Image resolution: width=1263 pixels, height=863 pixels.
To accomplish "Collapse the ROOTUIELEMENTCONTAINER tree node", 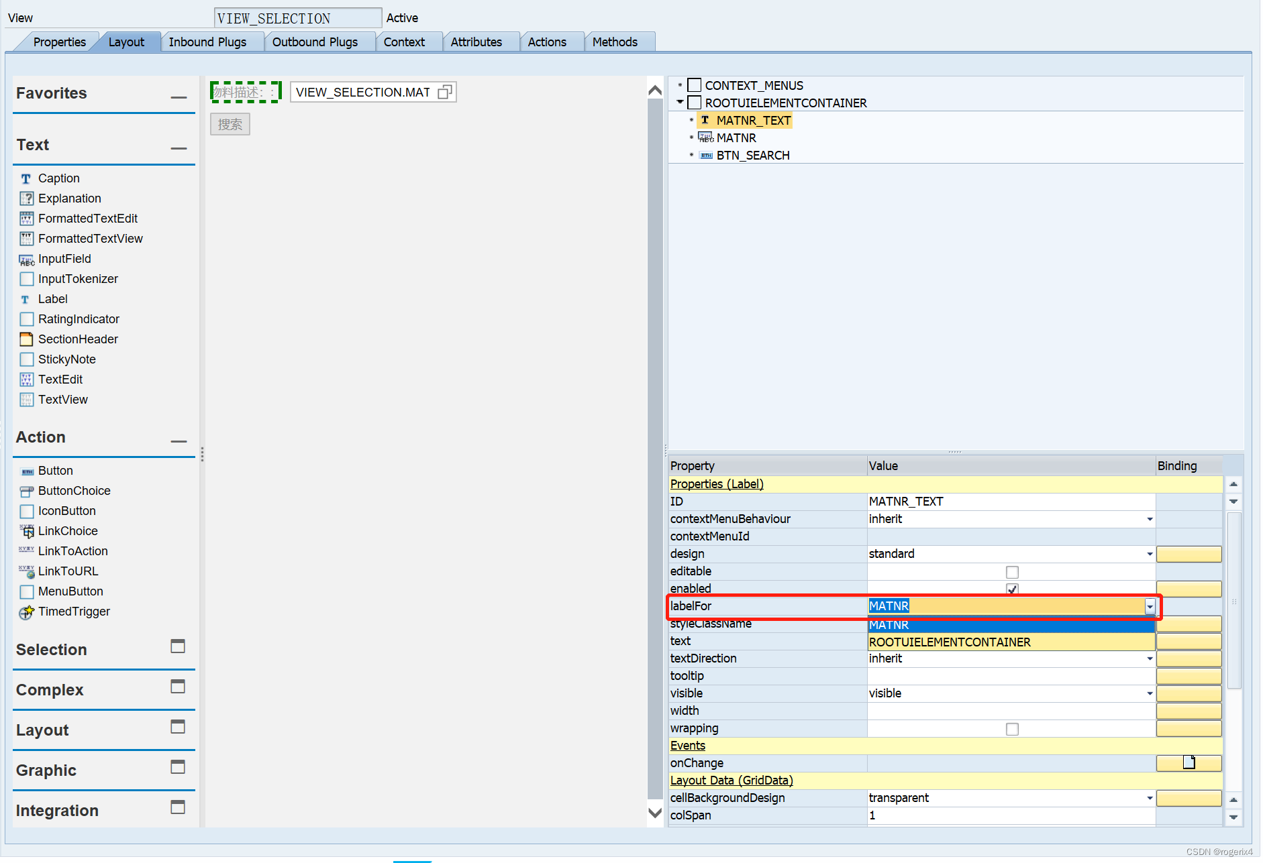I will coord(680,103).
